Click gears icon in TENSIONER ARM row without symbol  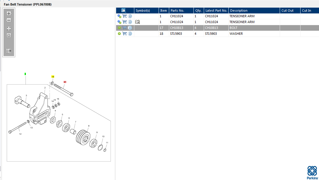(119, 16)
